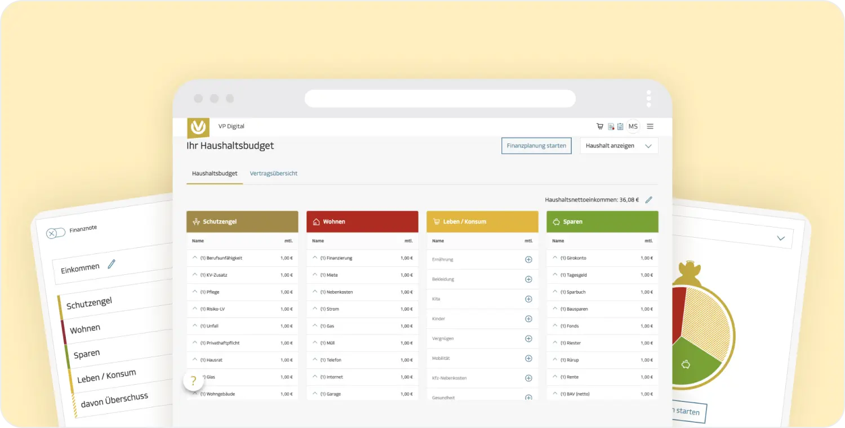
Task: Open the hamburger menu icon
Action: [650, 127]
